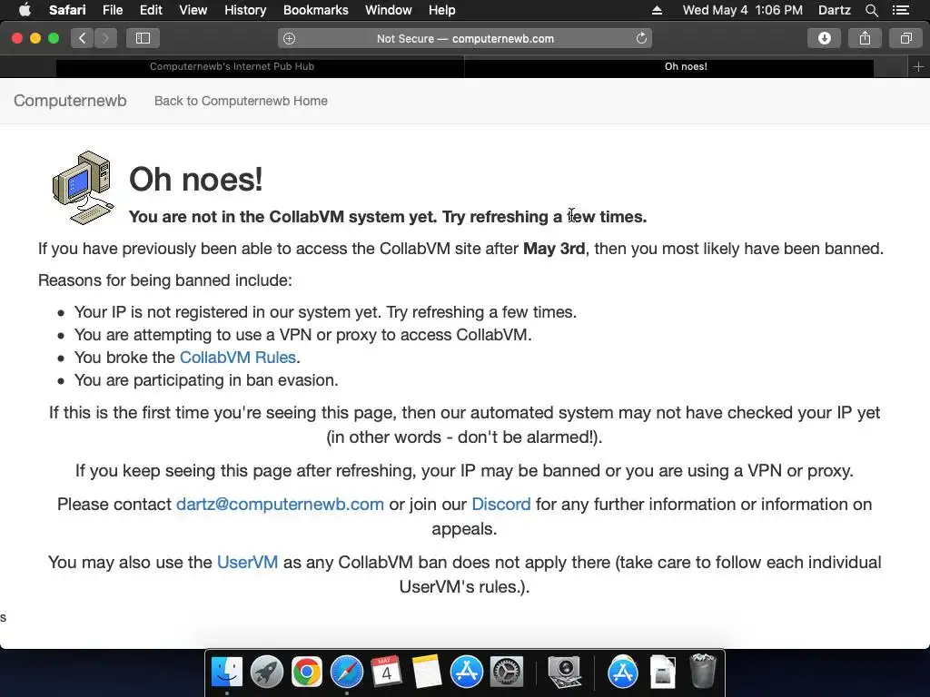
Task: Click Safari's forward arrow button
Action: 105,38
